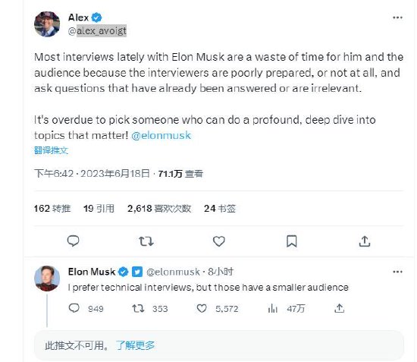View analytics icon showing 47万

click(273, 309)
